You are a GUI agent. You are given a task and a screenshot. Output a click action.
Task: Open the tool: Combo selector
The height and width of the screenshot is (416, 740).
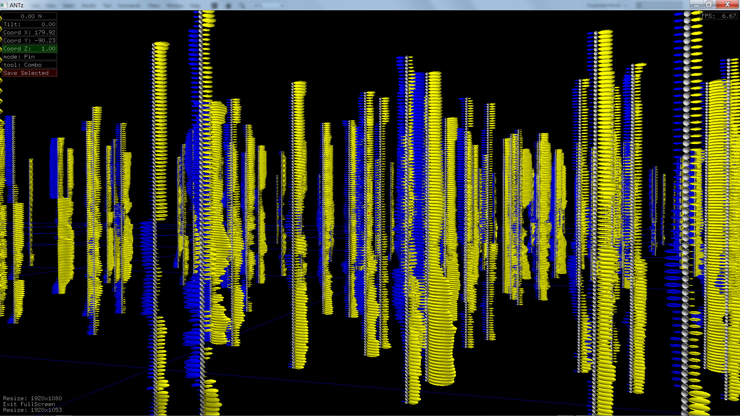click(x=29, y=65)
